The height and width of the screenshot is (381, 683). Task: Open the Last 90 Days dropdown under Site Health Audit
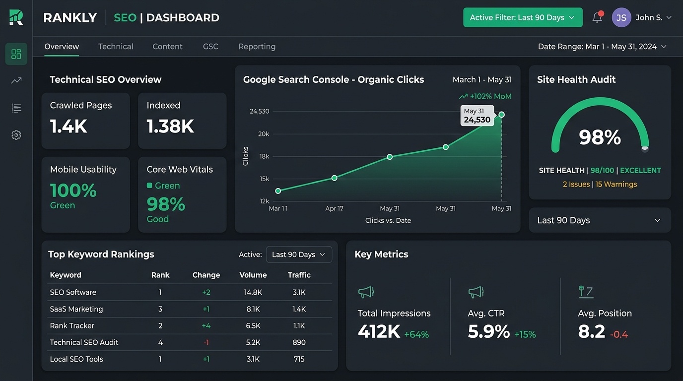coord(600,220)
